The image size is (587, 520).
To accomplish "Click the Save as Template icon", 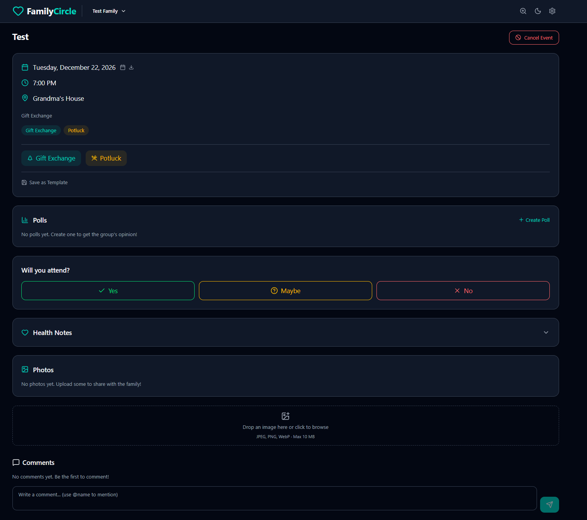I will pyautogui.click(x=24, y=183).
